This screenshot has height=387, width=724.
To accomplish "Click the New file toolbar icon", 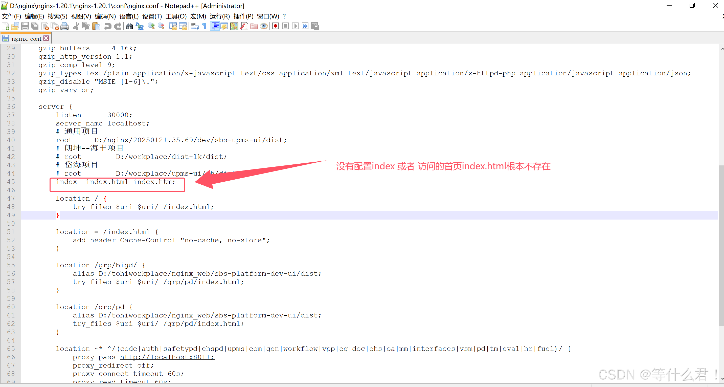I will [5, 26].
